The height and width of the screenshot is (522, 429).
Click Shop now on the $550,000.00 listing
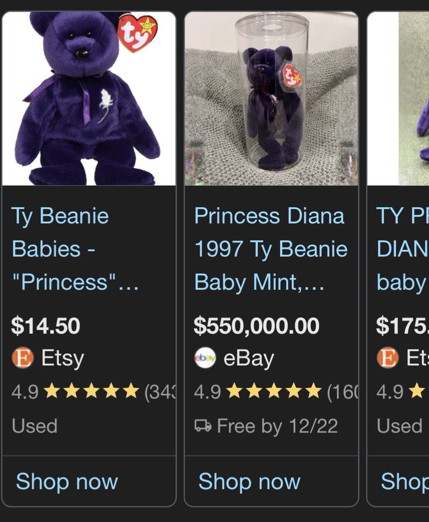249,482
